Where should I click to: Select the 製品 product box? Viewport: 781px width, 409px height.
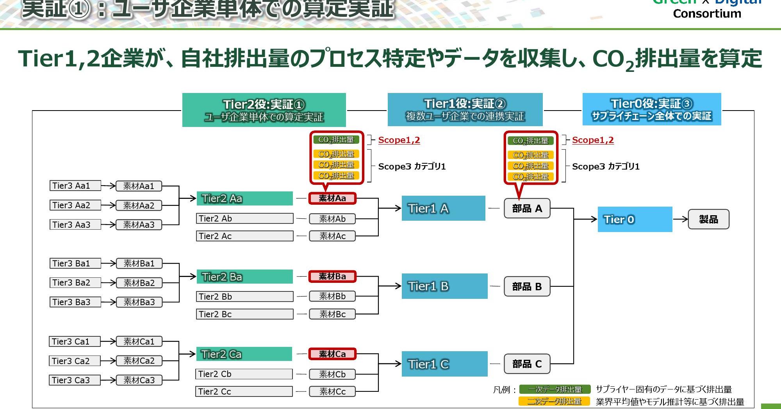pos(708,220)
